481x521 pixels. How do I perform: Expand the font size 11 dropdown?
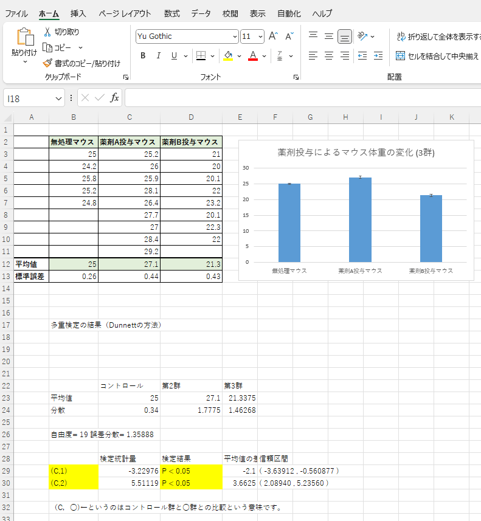pos(261,36)
